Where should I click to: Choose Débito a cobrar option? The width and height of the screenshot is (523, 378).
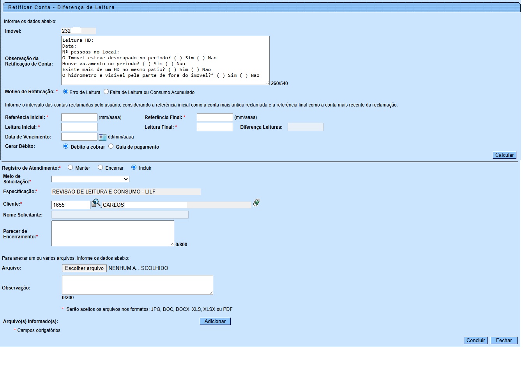click(65, 146)
